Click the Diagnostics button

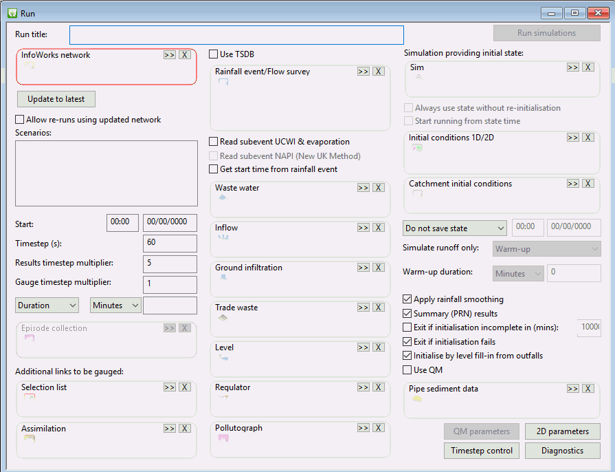[x=563, y=451]
